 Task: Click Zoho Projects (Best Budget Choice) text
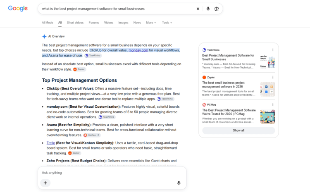tap(76, 161)
